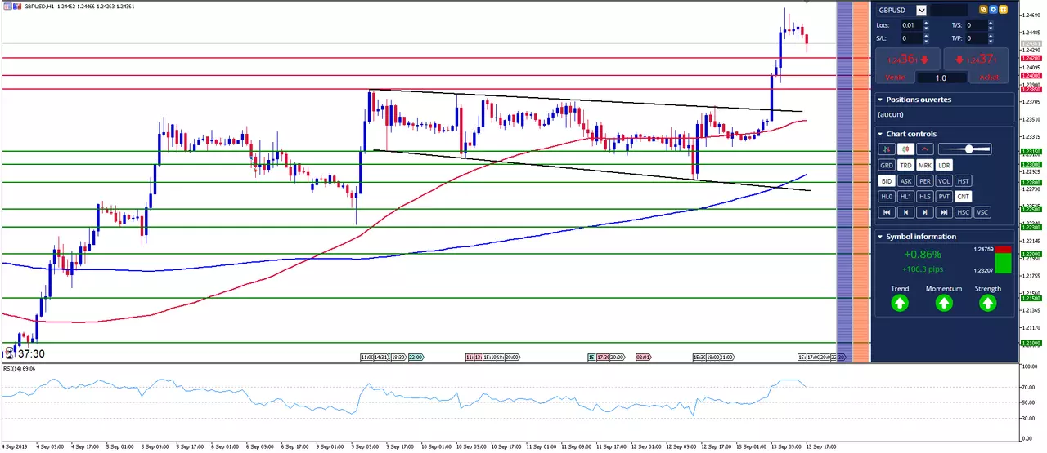Click the red-green daily range bar
1047x453 pixels.
pyautogui.click(x=1003, y=260)
